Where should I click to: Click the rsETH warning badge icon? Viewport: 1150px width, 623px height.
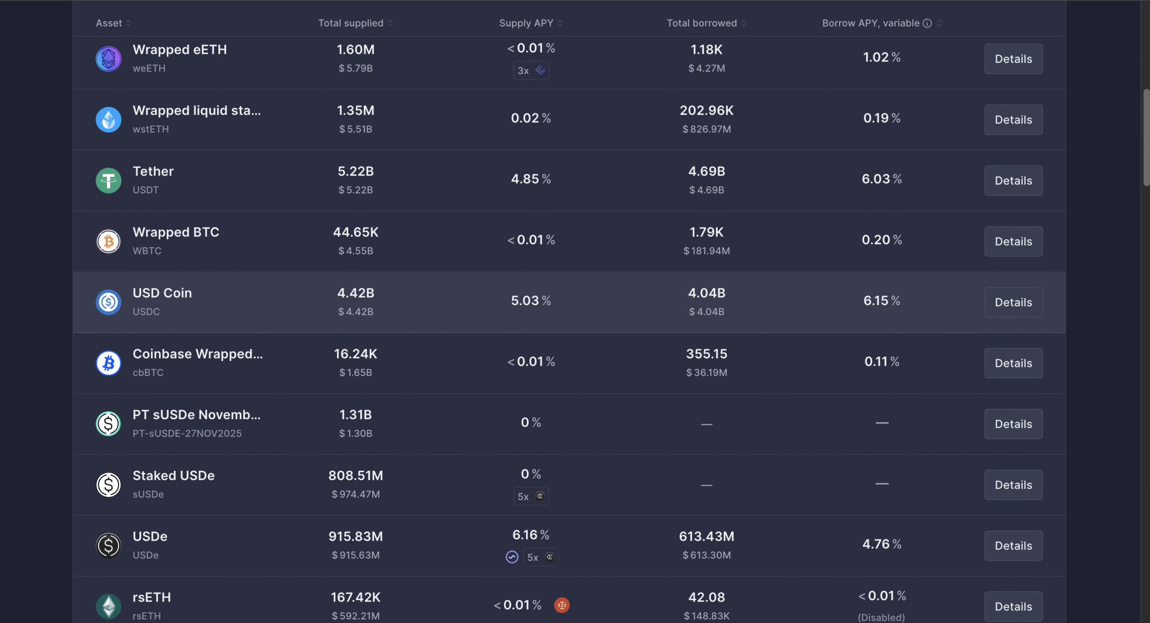[562, 605]
